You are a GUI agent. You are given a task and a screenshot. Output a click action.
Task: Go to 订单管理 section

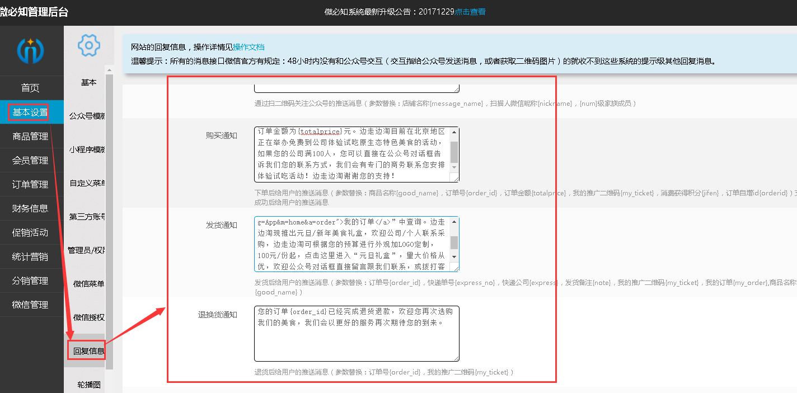(30, 184)
